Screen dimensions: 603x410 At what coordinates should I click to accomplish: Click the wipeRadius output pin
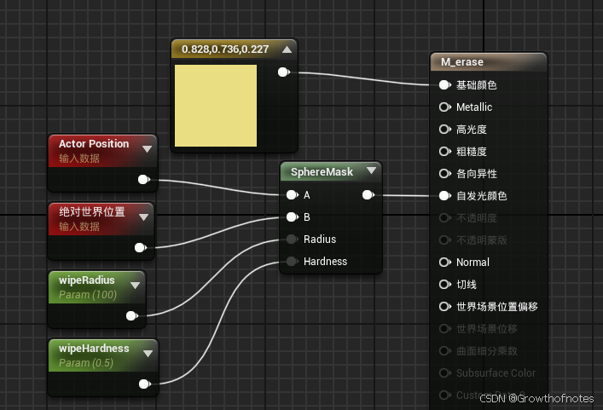pyautogui.click(x=132, y=316)
